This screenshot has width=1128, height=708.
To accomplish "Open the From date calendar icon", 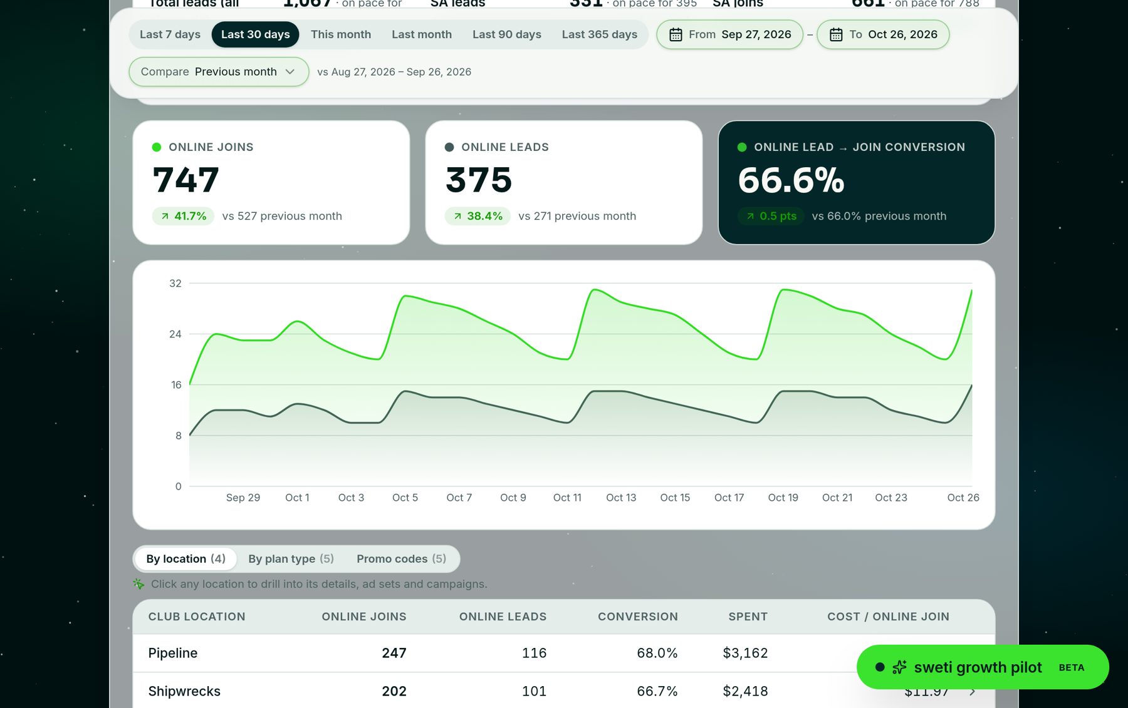I will point(676,34).
